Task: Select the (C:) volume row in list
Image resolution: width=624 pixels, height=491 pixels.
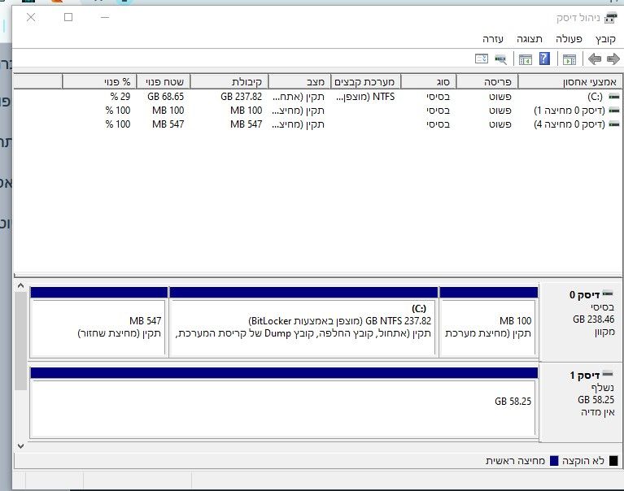Action: (x=317, y=97)
